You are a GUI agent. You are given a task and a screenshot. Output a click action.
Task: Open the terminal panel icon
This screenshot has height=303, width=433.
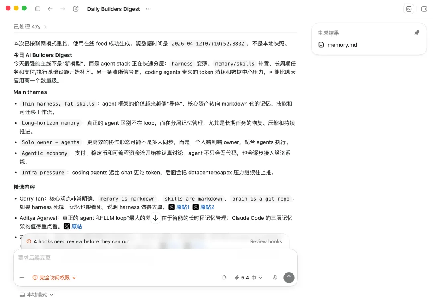[409, 9]
